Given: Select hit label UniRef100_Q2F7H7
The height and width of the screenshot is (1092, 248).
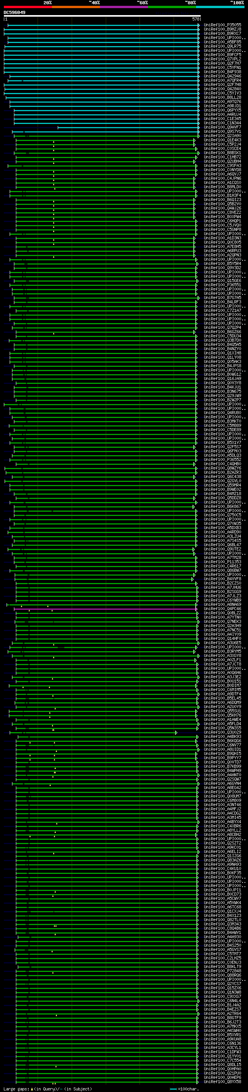Looking at the screenshot, I should pyautogui.click(x=222, y=63).
